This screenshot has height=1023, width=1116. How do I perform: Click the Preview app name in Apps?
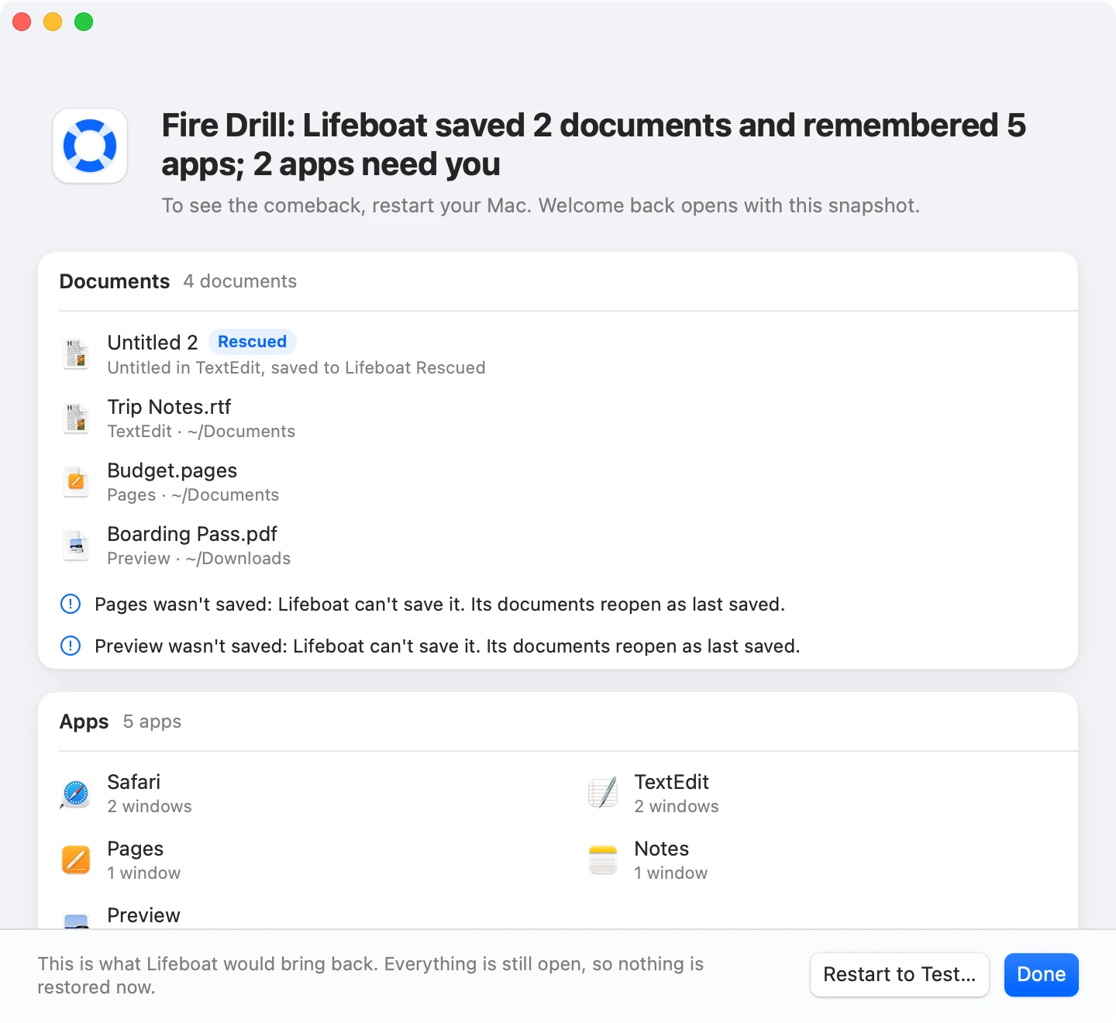click(x=144, y=915)
